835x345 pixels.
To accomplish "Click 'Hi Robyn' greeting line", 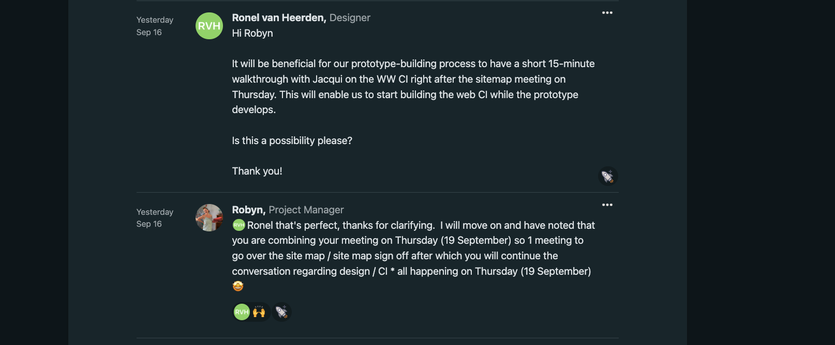I will pyautogui.click(x=252, y=33).
